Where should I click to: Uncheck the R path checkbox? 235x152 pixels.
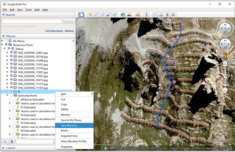tap(11, 91)
